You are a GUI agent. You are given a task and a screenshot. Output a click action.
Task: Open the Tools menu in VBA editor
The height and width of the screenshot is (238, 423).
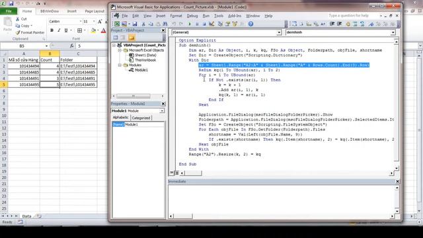point(219,16)
